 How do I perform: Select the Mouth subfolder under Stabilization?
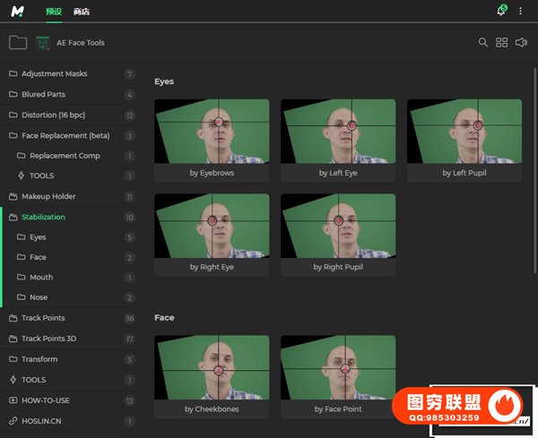point(40,278)
